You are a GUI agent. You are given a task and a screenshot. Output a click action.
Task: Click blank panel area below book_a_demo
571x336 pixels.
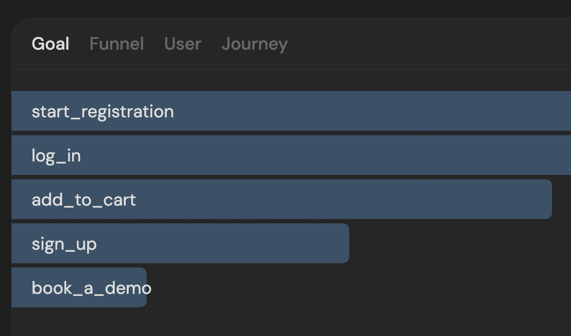[292, 321]
